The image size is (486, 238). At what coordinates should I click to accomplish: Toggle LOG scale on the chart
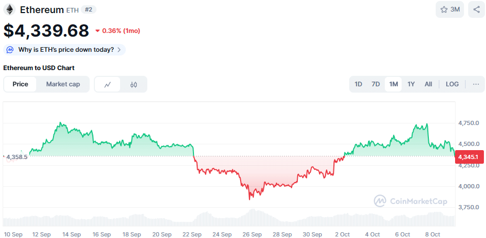pyautogui.click(x=452, y=84)
